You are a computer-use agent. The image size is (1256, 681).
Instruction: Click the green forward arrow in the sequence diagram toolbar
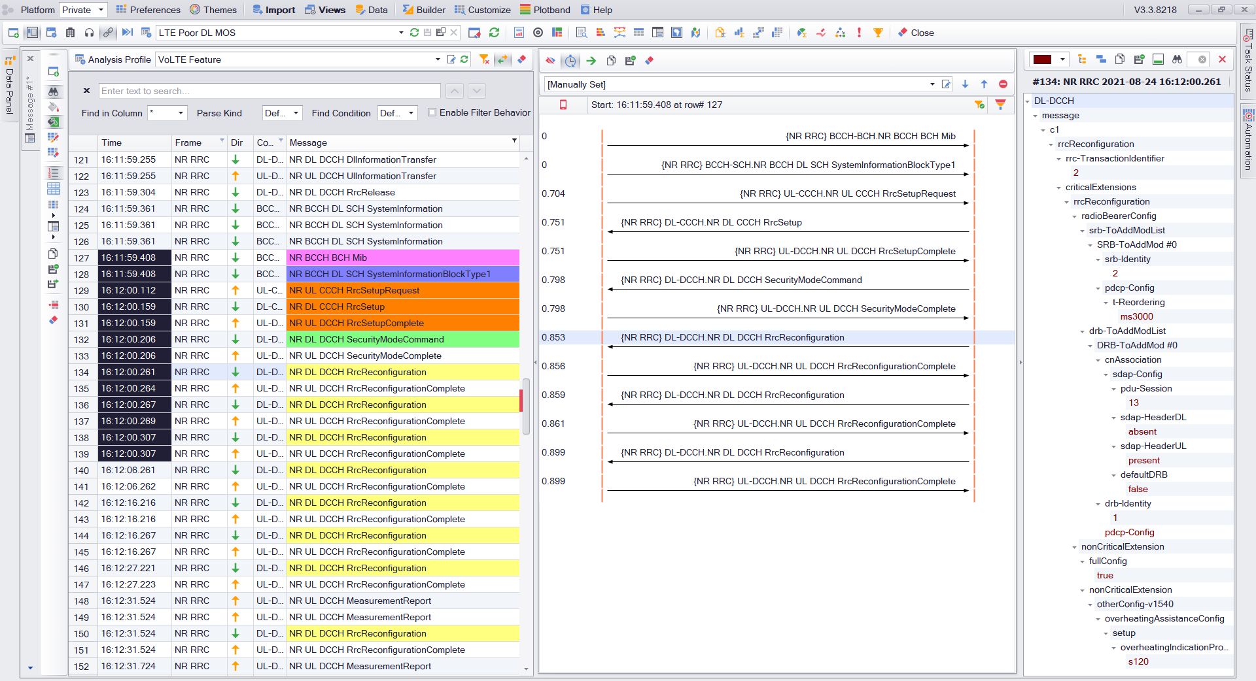pos(591,60)
